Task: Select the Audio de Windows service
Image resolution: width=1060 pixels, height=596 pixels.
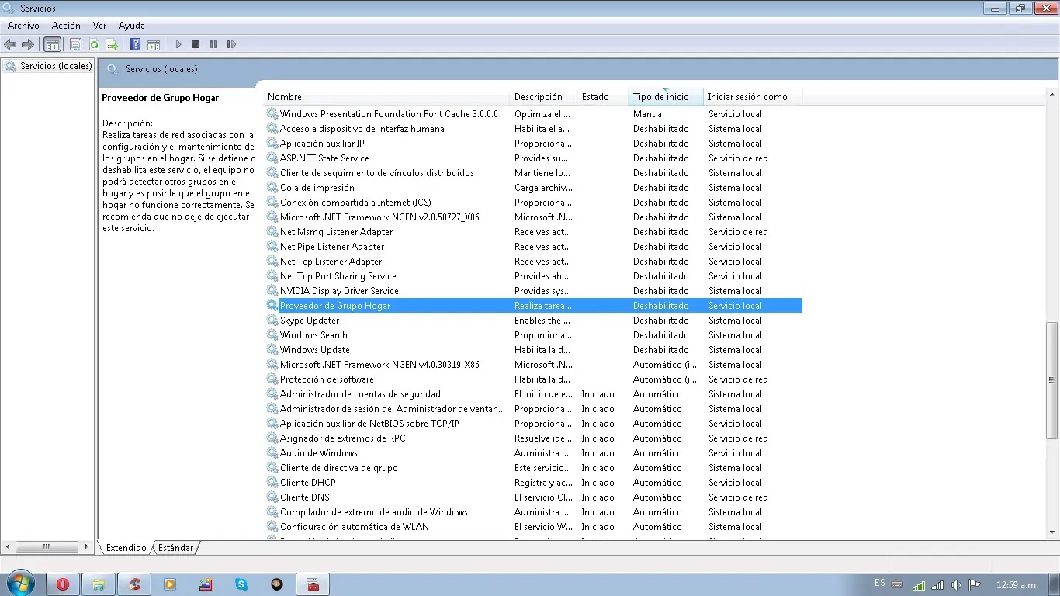Action: tap(533, 453)
